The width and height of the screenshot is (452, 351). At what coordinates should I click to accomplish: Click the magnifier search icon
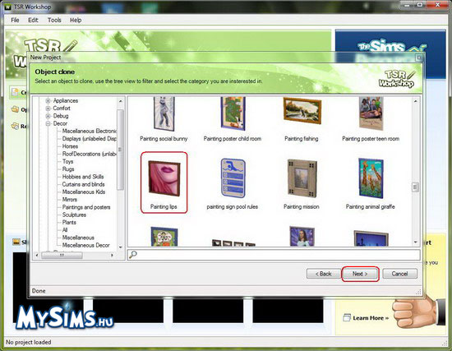click(x=133, y=254)
